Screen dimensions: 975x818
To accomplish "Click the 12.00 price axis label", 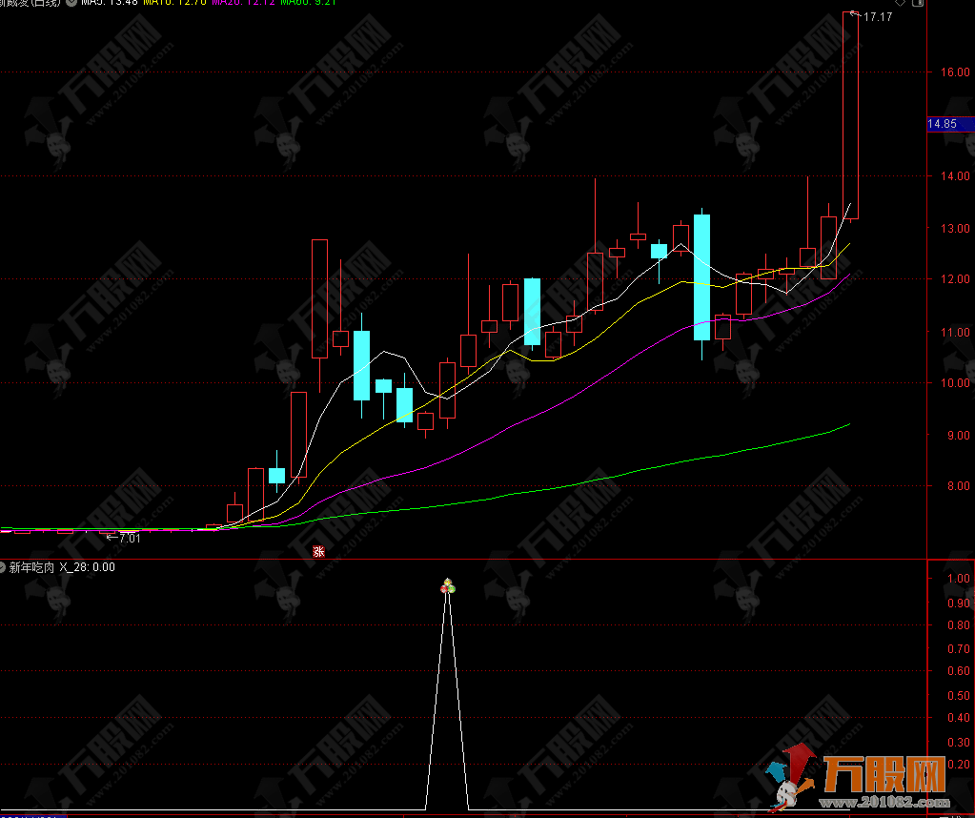I will [x=954, y=278].
